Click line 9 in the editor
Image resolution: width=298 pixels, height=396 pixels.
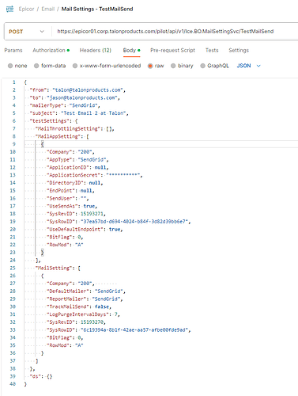point(160,144)
